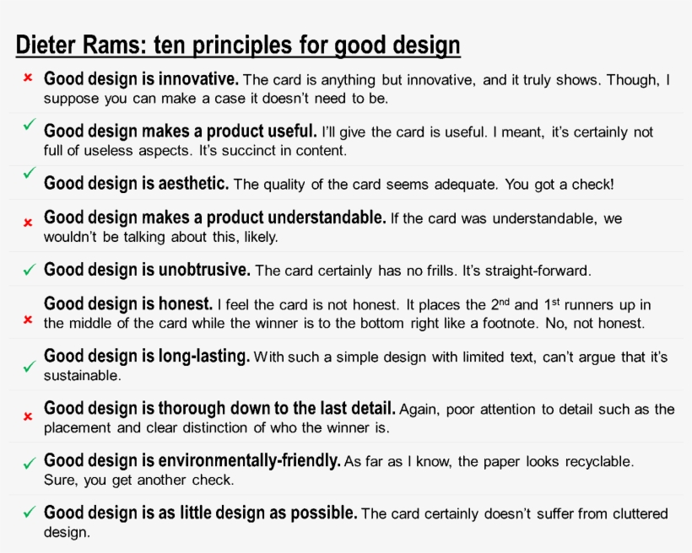Click the '2nd' superscript text
The height and width of the screenshot is (553, 692).
(x=500, y=304)
